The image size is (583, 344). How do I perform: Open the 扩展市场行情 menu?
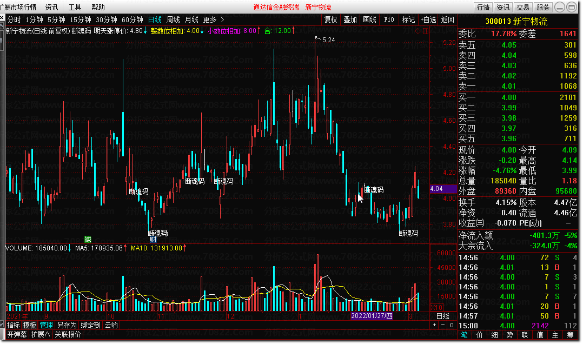pyautogui.click(x=18, y=7)
